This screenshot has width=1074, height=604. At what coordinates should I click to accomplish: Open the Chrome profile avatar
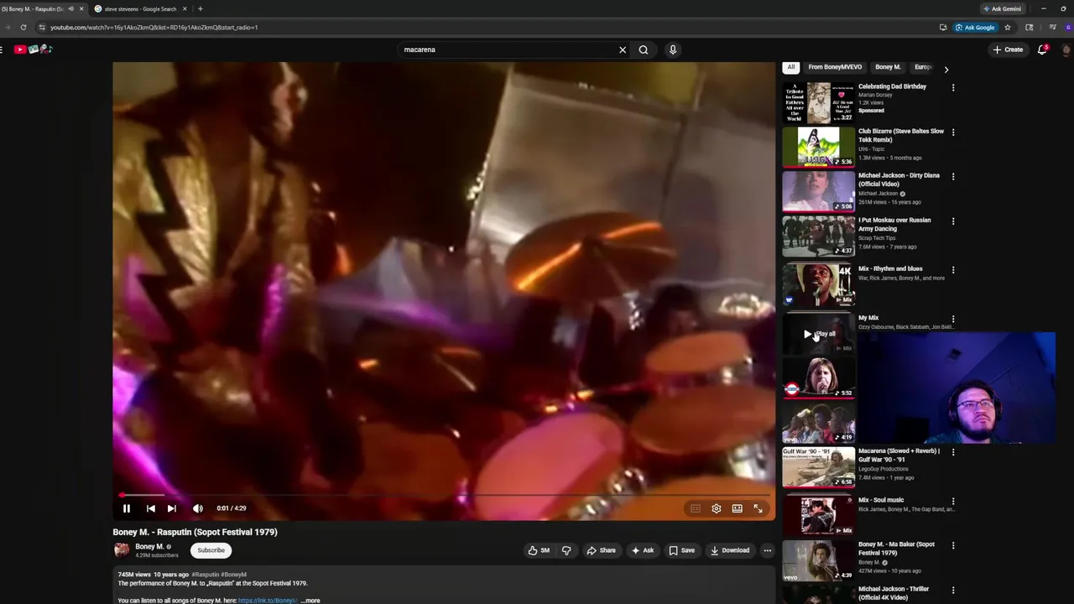click(x=1067, y=27)
